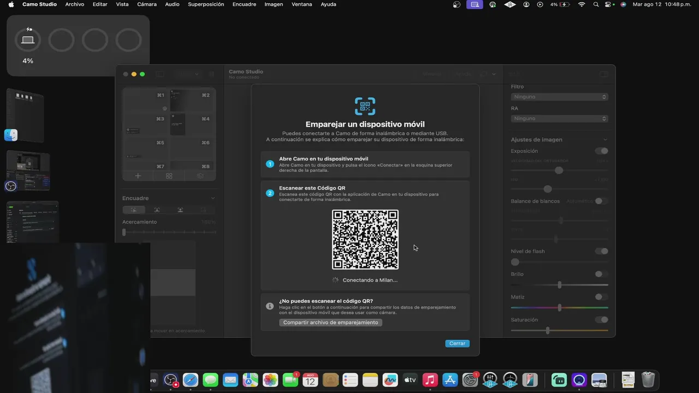Open System Settings with badge
The height and width of the screenshot is (393, 699).
click(x=470, y=379)
